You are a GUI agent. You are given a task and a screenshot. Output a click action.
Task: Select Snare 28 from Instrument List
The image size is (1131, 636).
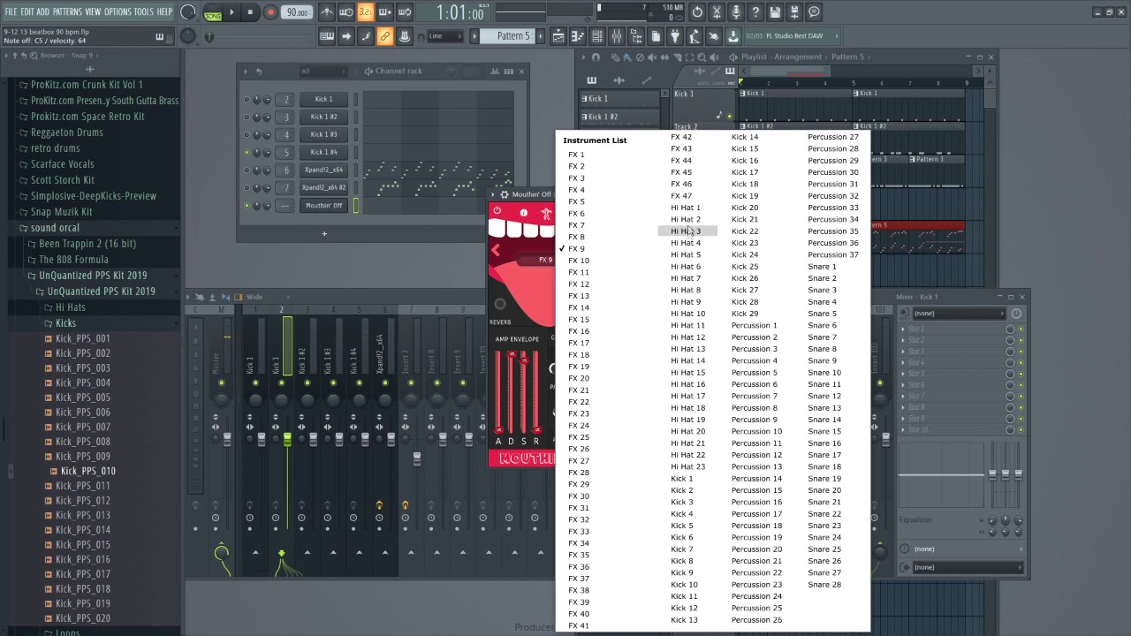[x=824, y=585]
